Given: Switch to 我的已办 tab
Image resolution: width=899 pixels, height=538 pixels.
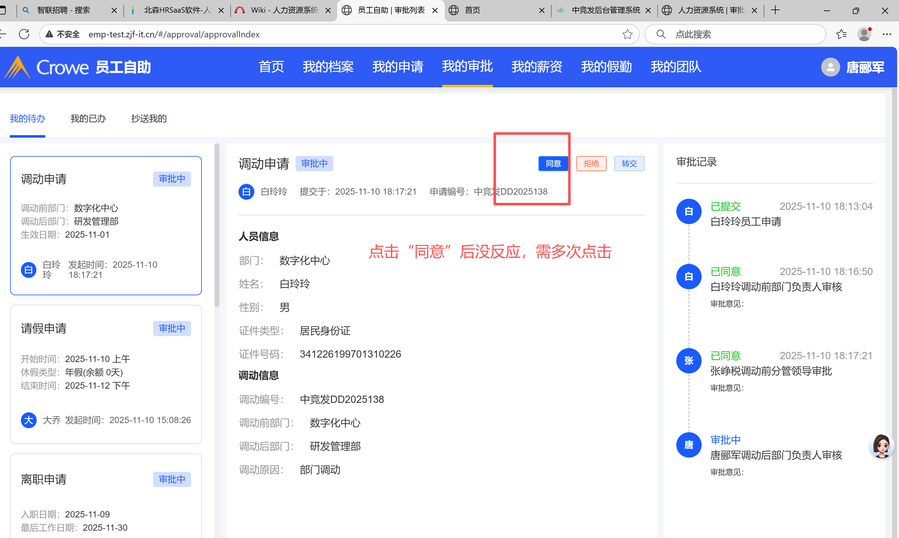Looking at the screenshot, I should (88, 119).
